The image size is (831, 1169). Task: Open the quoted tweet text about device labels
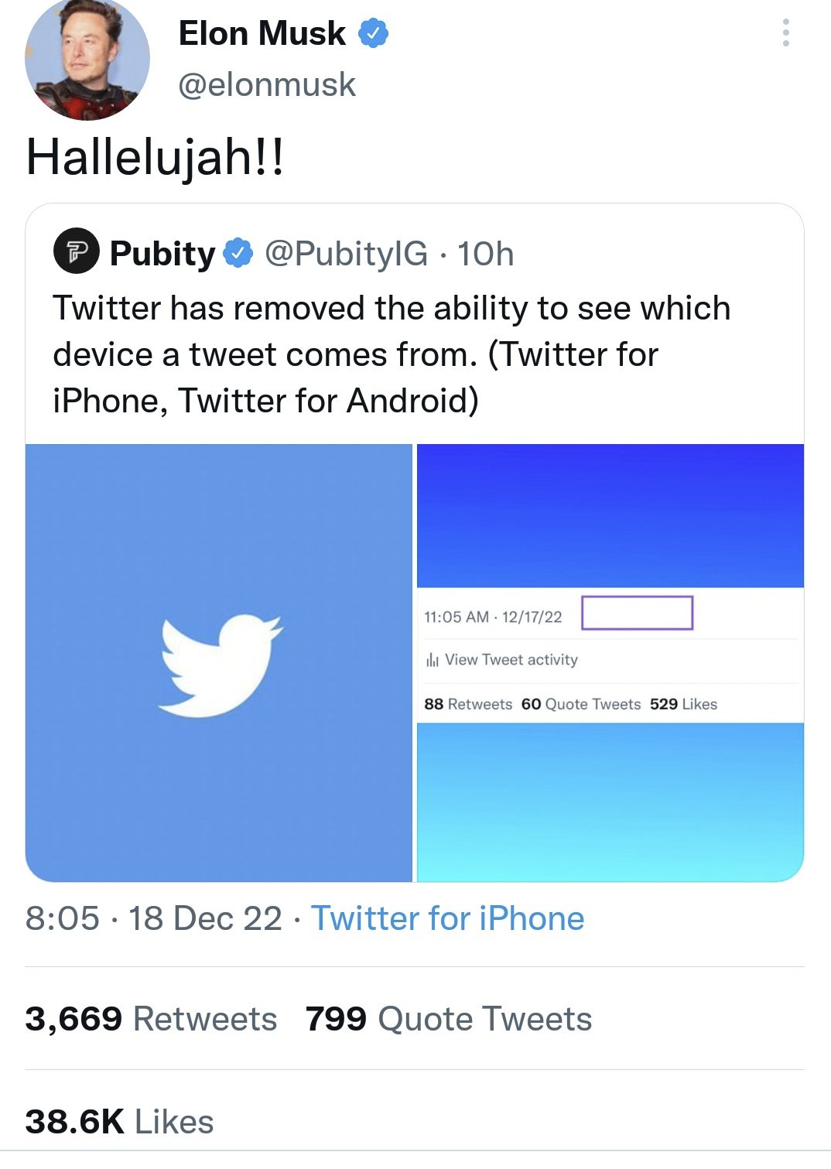392,354
